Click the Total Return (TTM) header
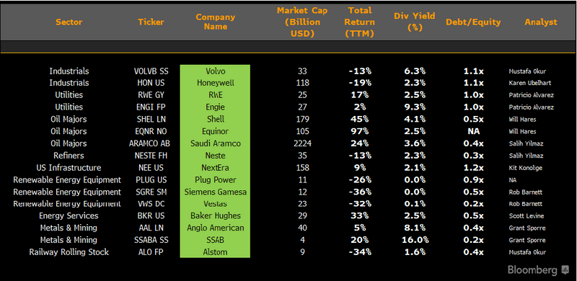The height and width of the screenshot is (281, 577). pos(358,22)
